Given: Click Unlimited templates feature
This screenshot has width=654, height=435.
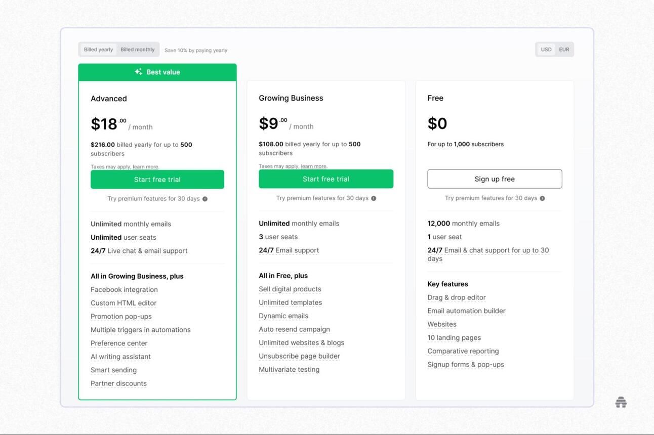Looking at the screenshot, I should point(290,302).
